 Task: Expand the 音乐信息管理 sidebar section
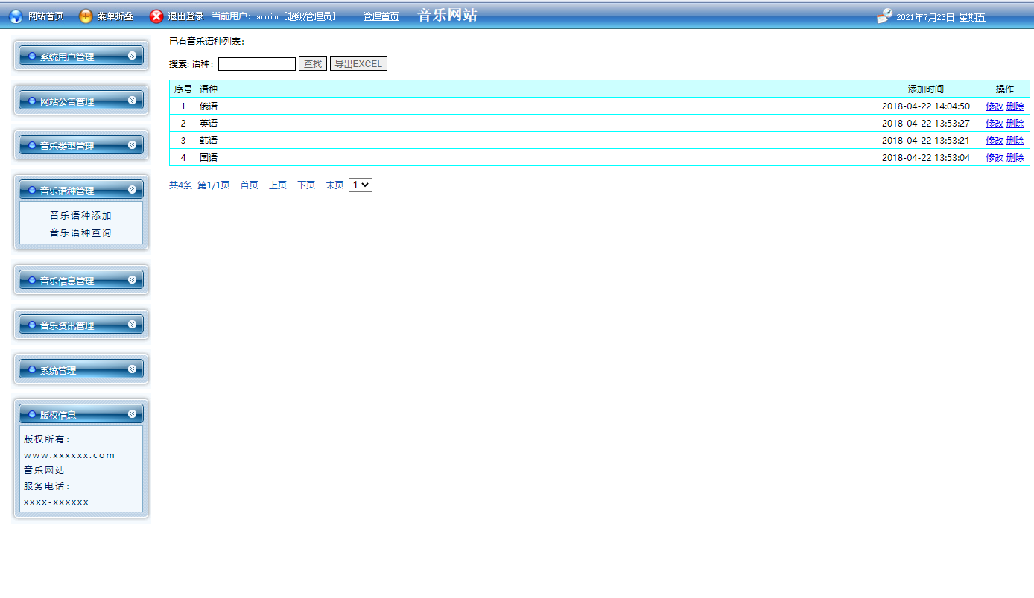(x=81, y=280)
